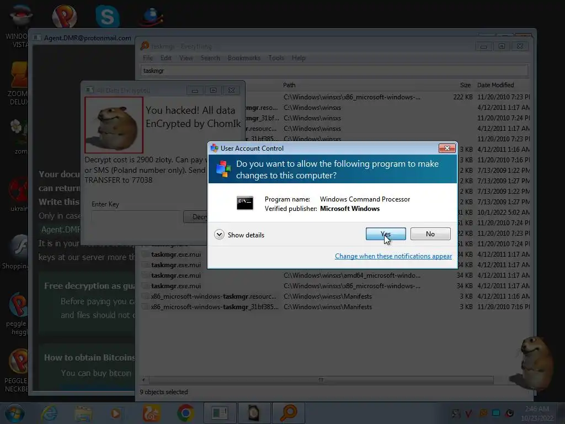The width and height of the screenshot is (565, 424).
Task: Click No in User Account Control
Action: (430, 234)
